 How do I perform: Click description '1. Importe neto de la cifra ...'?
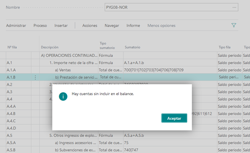tap(73, 63)
